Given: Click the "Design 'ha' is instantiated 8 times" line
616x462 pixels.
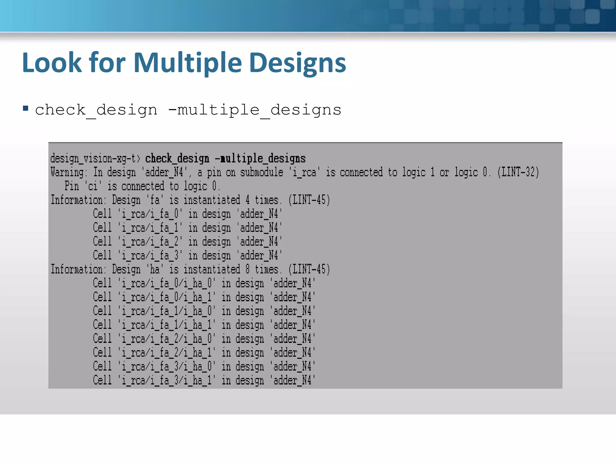Looking at the screenshot, I should pyautogui.click(x=190, y=269).
